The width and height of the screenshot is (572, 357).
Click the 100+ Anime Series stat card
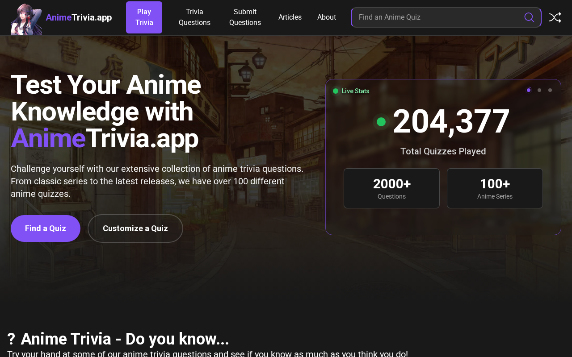[495, 188]
